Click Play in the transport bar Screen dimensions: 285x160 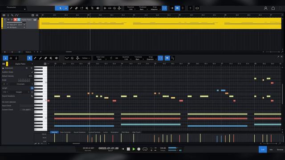point(134,149)
